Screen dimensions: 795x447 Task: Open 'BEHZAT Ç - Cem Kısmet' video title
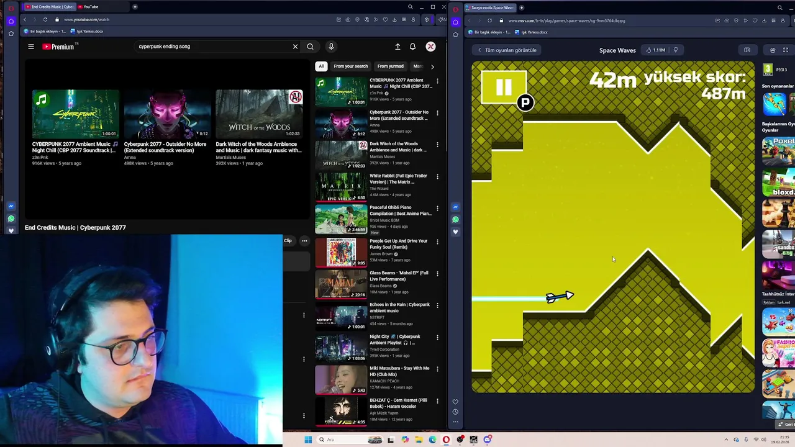[398, 403]
